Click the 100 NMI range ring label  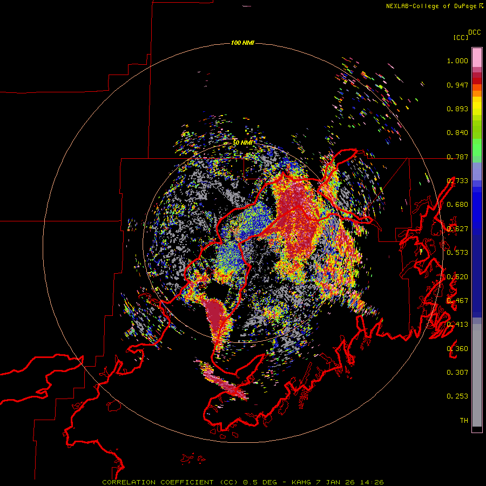coord(242,43)
